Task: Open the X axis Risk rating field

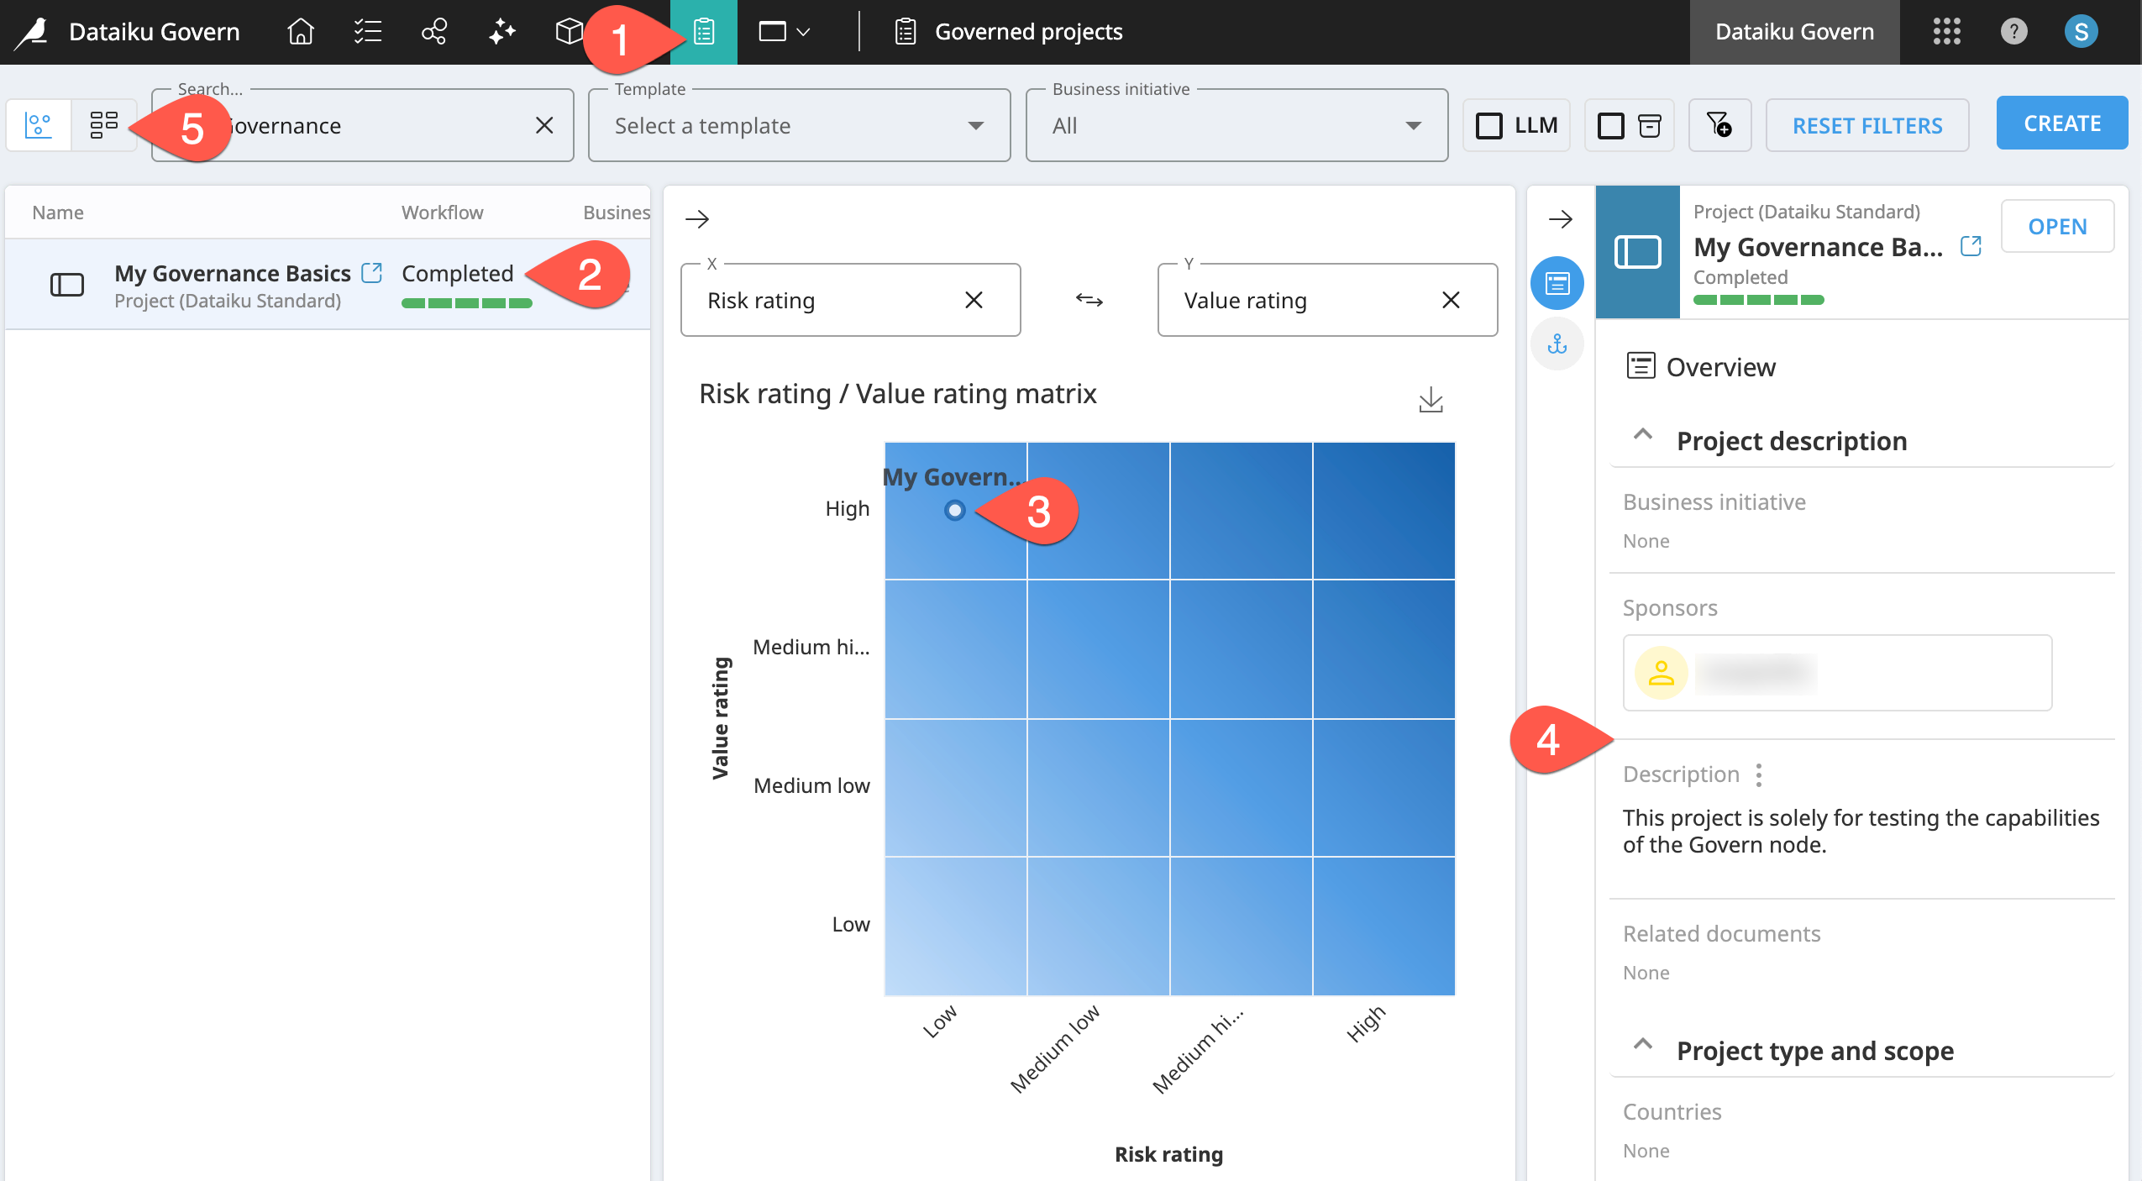Action: pos(850,300)
